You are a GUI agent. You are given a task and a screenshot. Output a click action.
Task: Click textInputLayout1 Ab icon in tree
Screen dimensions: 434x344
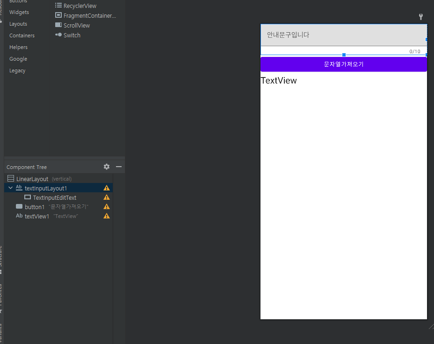(19, 188)
